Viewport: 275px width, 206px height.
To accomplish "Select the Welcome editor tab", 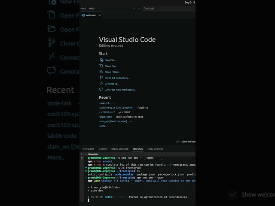I will [91, 15].
